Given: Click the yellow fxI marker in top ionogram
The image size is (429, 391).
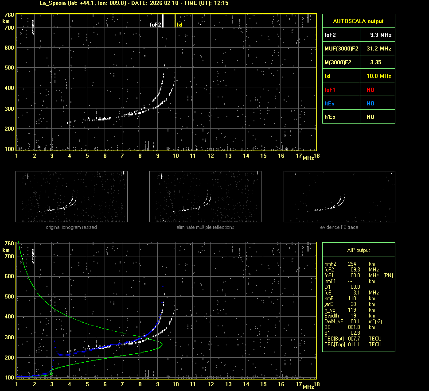Looking at the screenshot, I should 175,21.
